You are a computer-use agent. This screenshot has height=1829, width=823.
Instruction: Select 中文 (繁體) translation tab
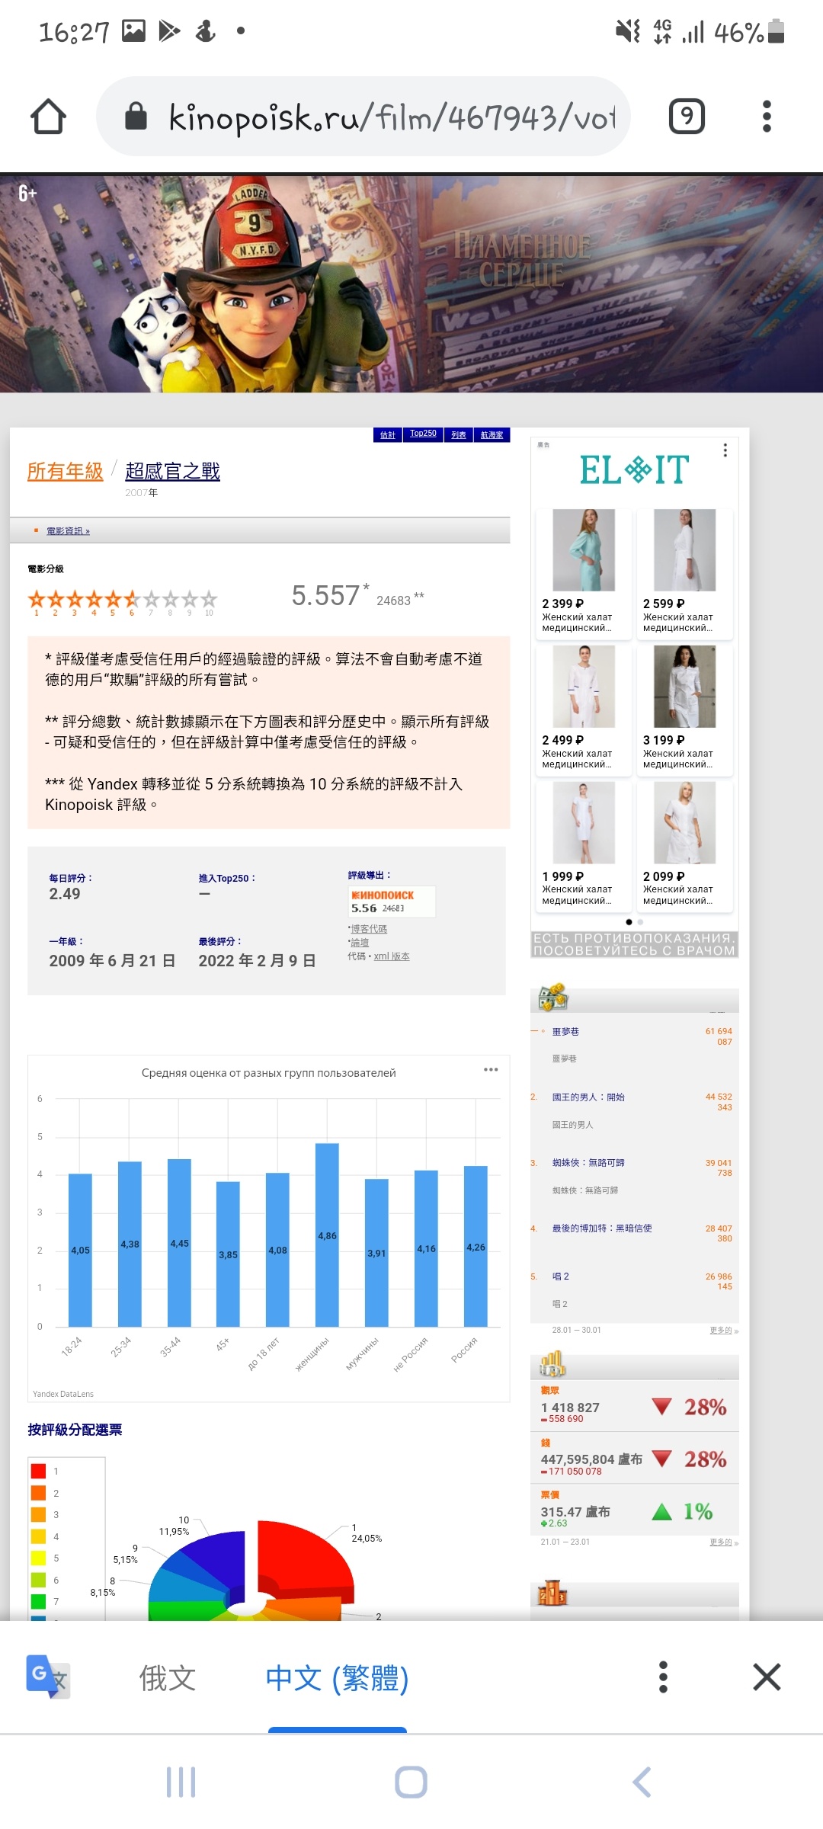pos(337,1677)
